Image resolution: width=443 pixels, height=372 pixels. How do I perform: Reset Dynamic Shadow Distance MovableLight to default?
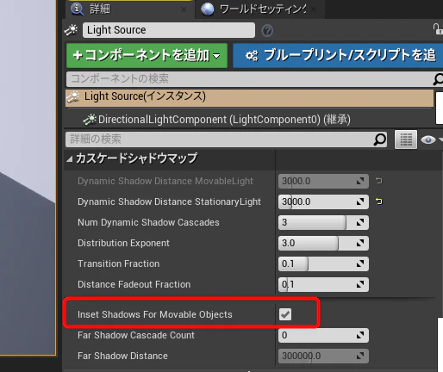379,181
